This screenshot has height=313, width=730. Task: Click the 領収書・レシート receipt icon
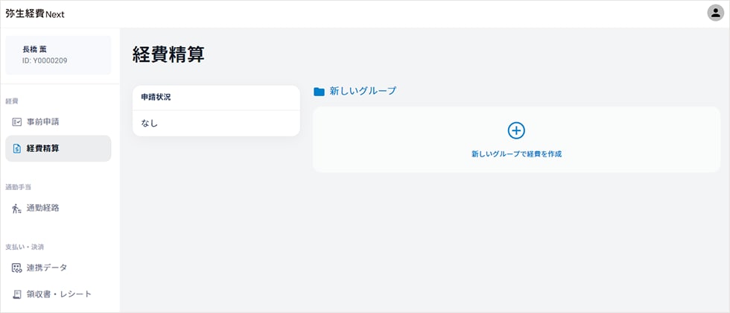[x=17, y=294]
